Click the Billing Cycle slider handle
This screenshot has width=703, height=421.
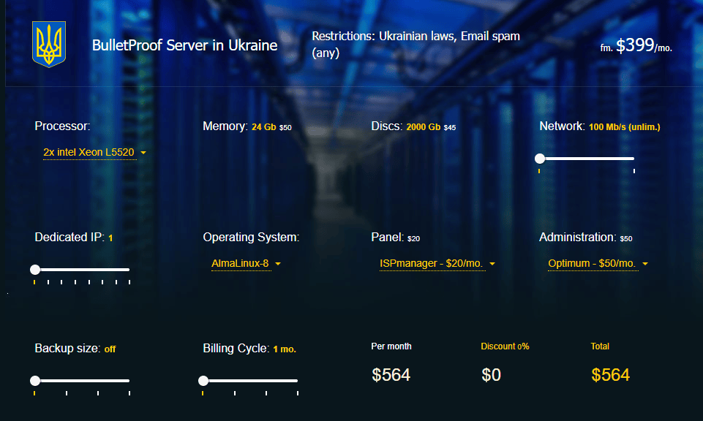[x=203, y=381]
